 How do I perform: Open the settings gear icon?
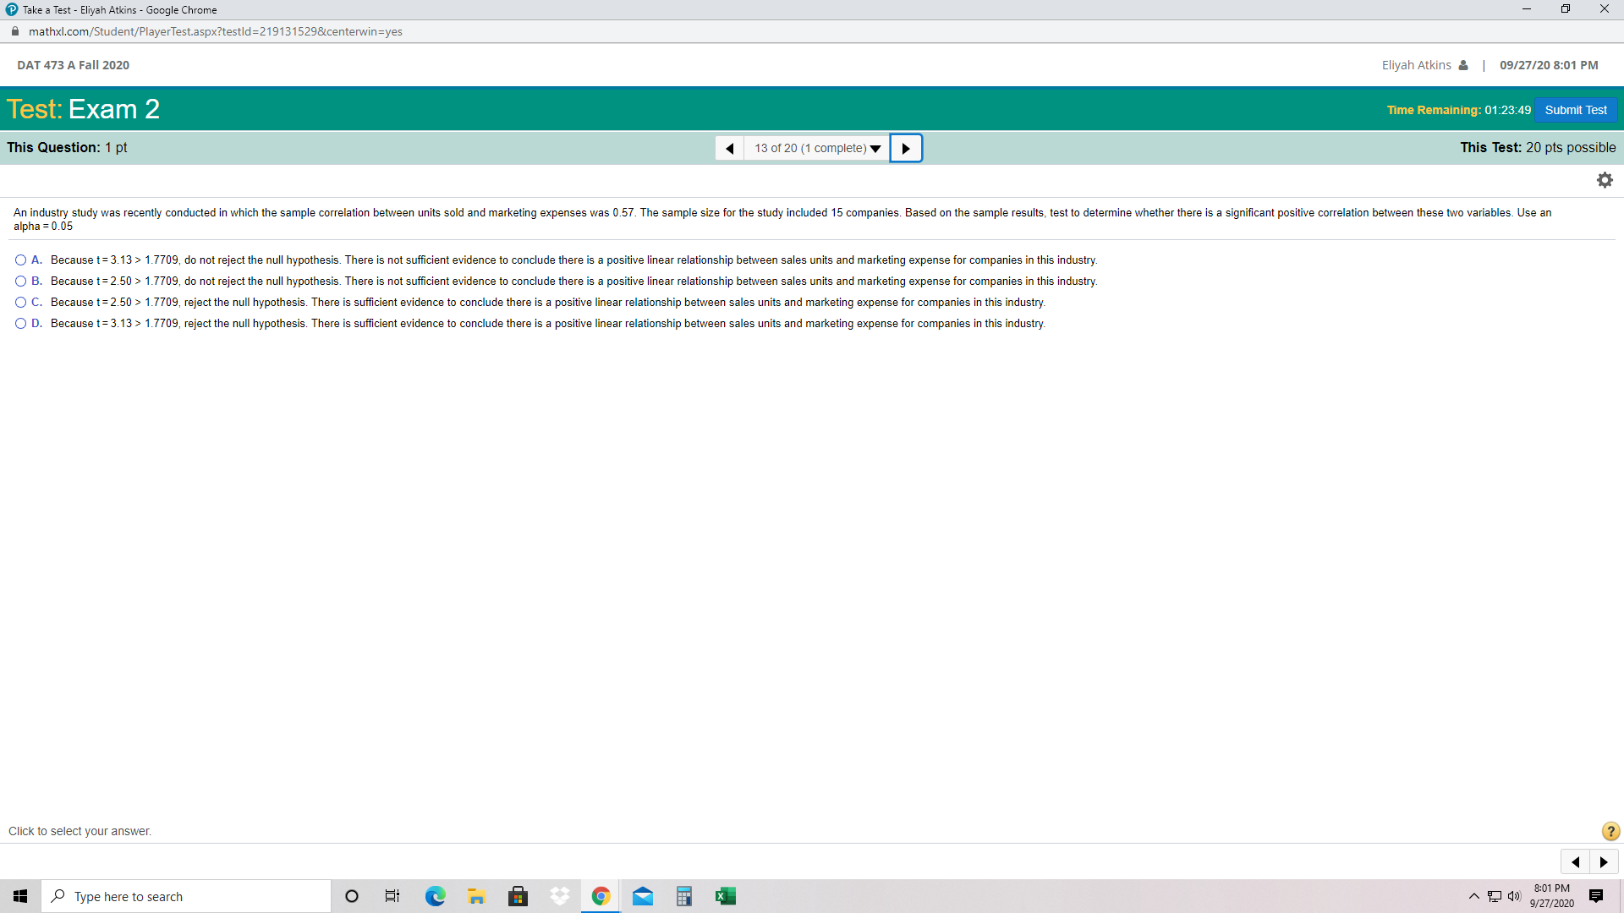pyautogui.click(x=1605, y=180)
